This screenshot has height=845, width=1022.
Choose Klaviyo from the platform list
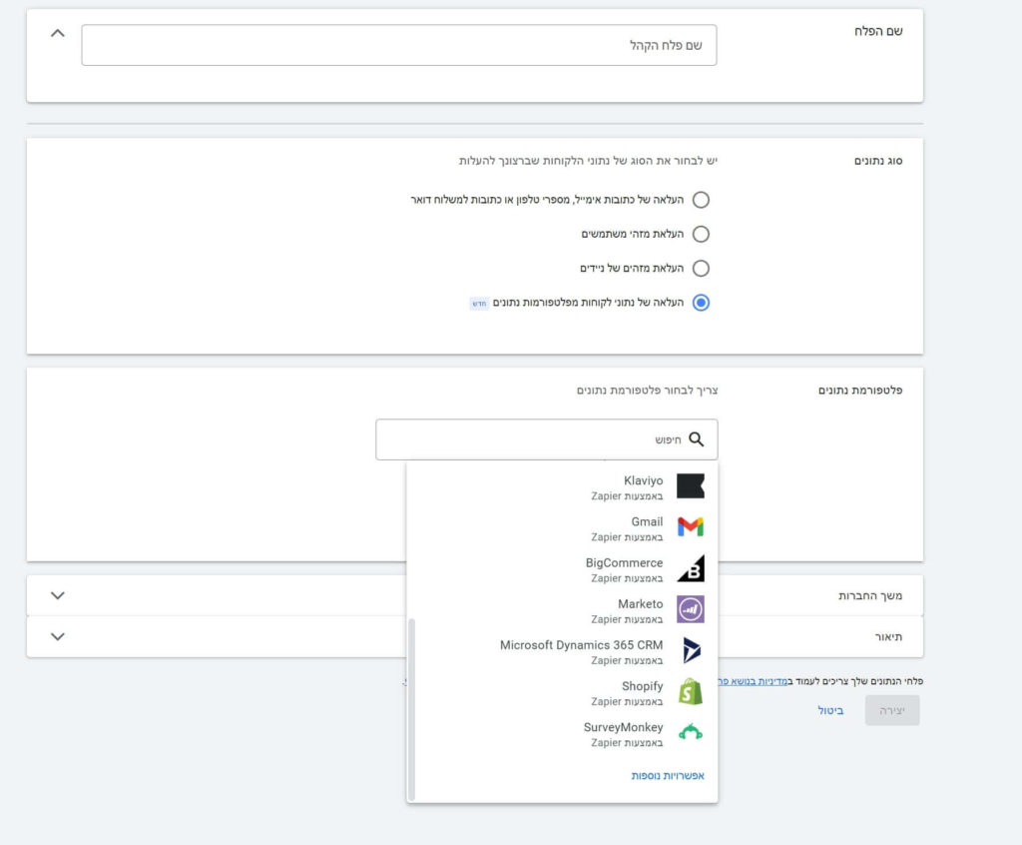pos(562,486)
